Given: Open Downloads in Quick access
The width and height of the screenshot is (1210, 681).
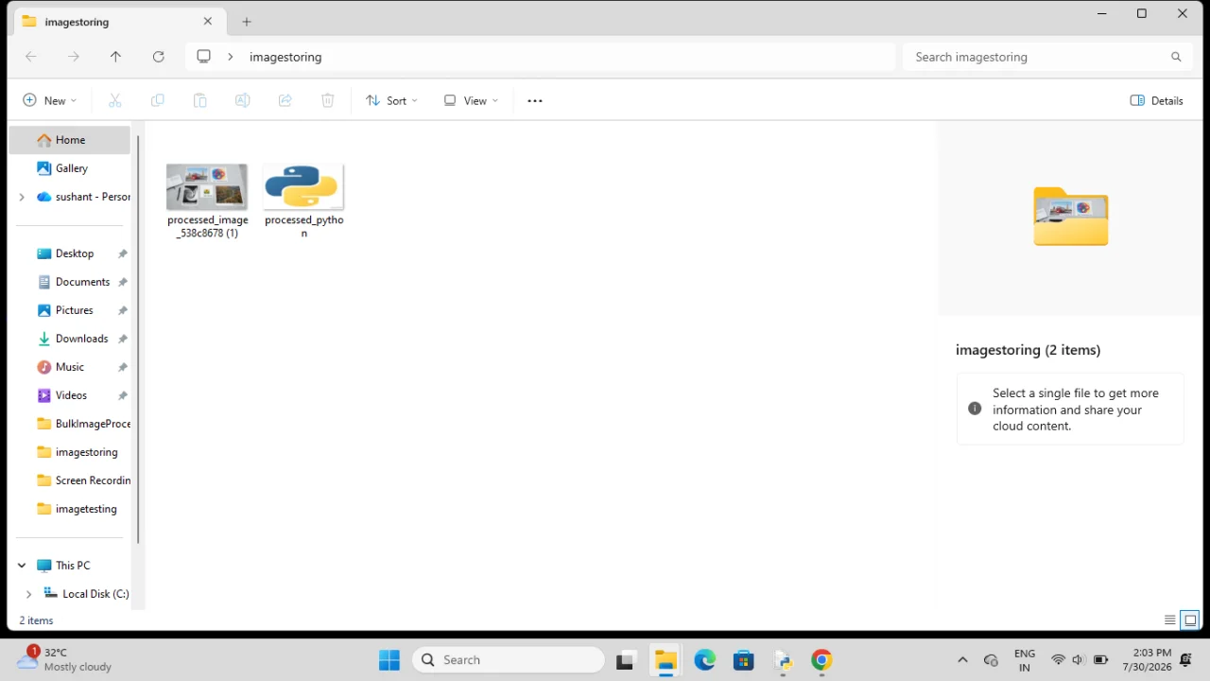Looking at the screenshot, I should [70, 339].
